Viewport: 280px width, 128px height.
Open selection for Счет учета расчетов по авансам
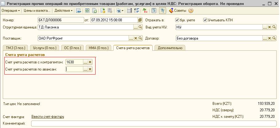pos(85,69)
